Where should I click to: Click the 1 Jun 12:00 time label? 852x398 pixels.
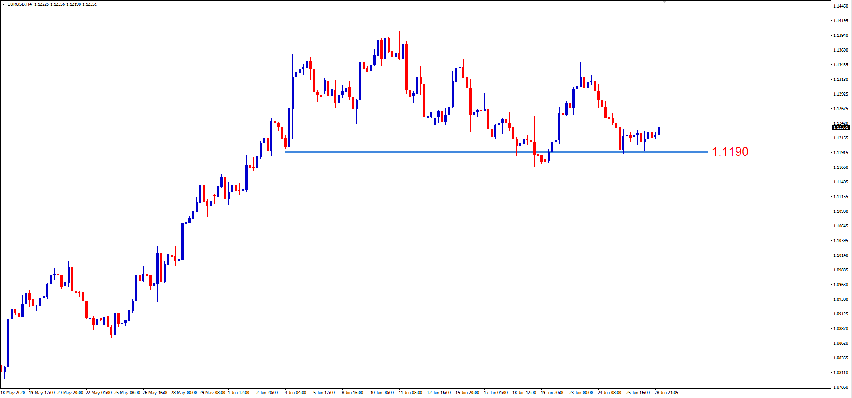pyautogui.click(x=239, y=393)
